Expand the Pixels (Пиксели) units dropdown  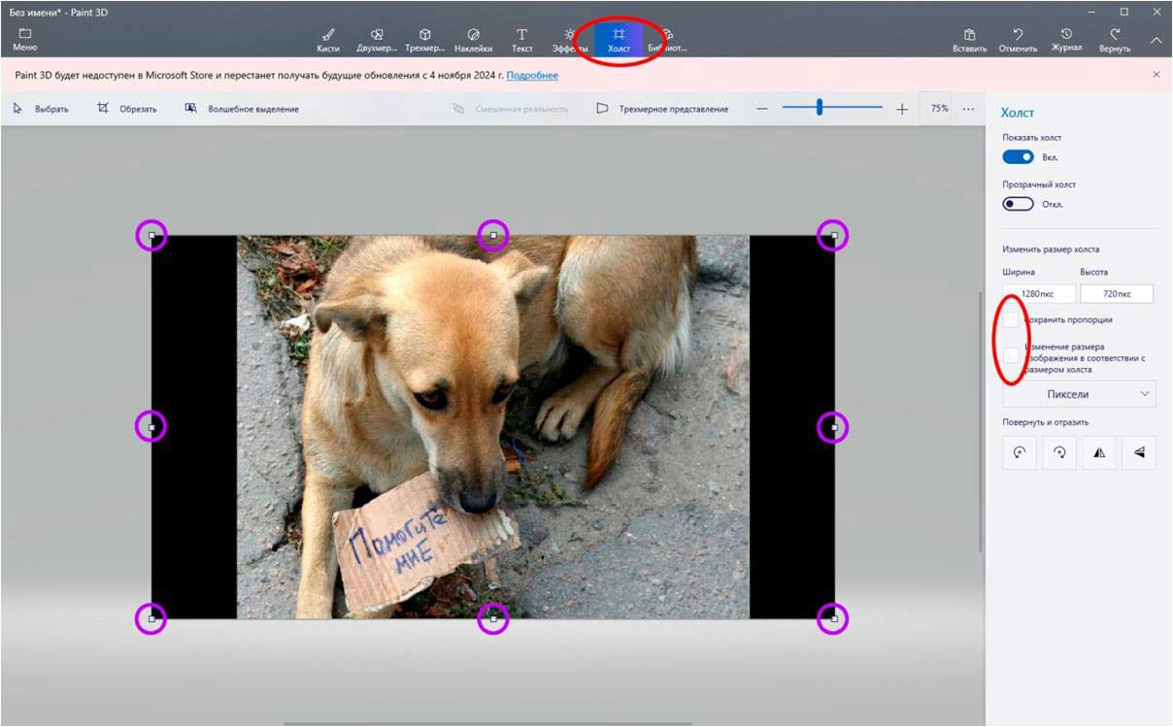coord(1078,394)
